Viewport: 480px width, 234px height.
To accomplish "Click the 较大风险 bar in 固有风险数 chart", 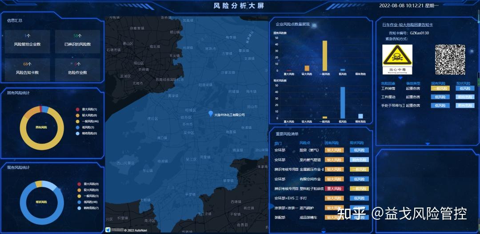I will pyautogui.click(x=307, y=69).
